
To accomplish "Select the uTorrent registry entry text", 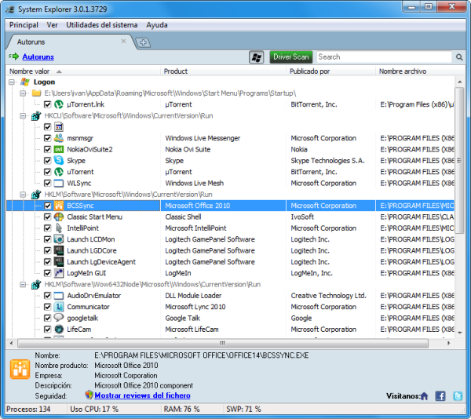I will tap(80, 172).
